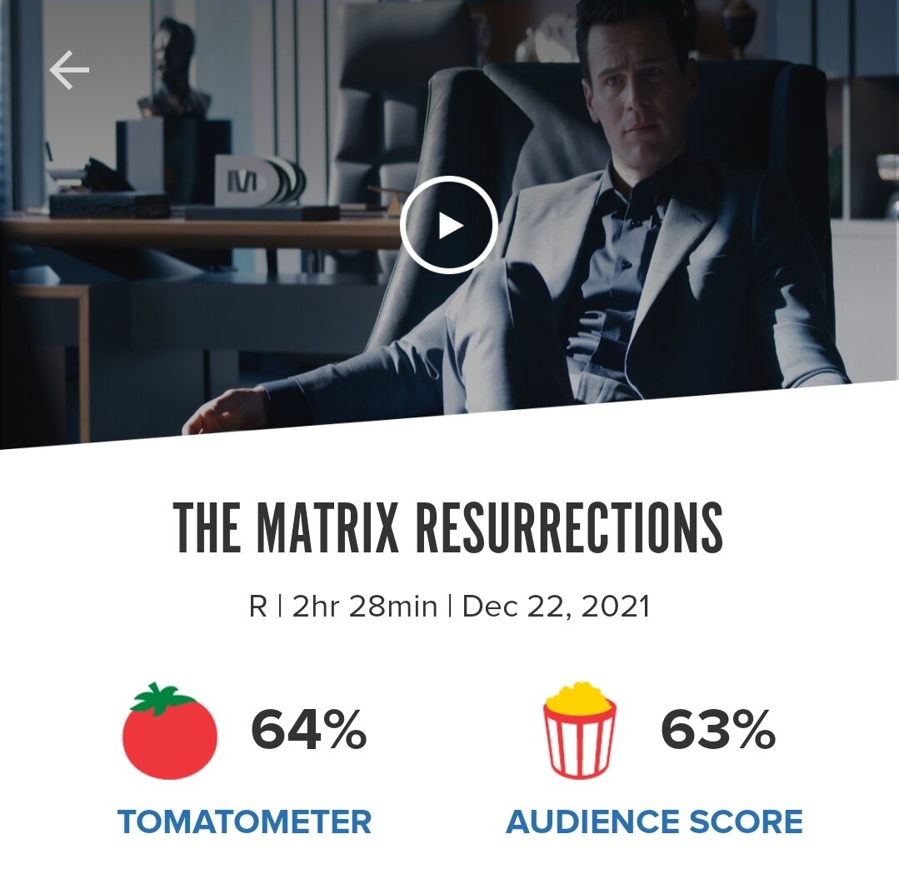Select the TOMATOMETER label
899x879 pixels.
click(244, 822)
